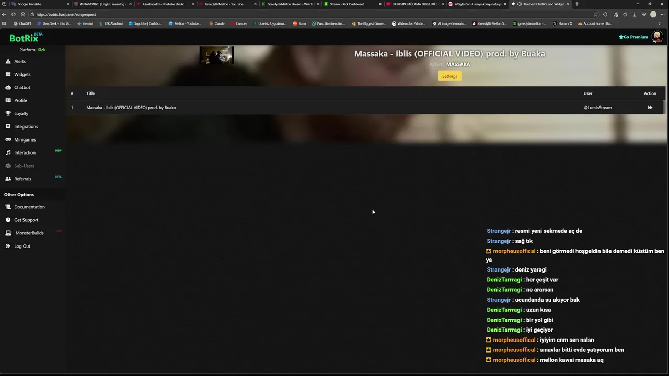The image size is (669, 376).
Task: Open the Claude bookmark
Action: (217, 23)
